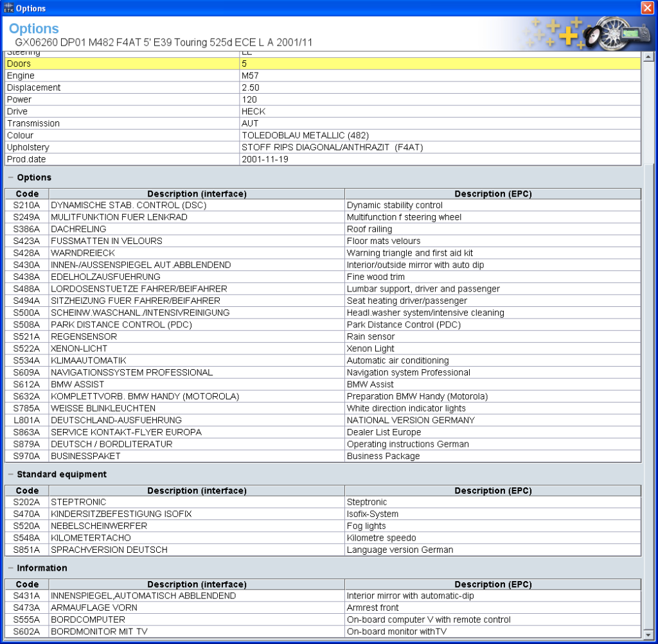
Task: Click INNENSPIEGEL,AUTOMATISCH ABBLENDEND information row
Action: pyautogui.click(x=323, y=596)
